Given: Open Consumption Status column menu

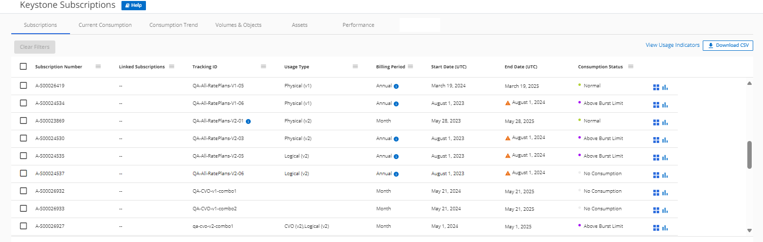Looking at the screenshot, I should [631, 67].
